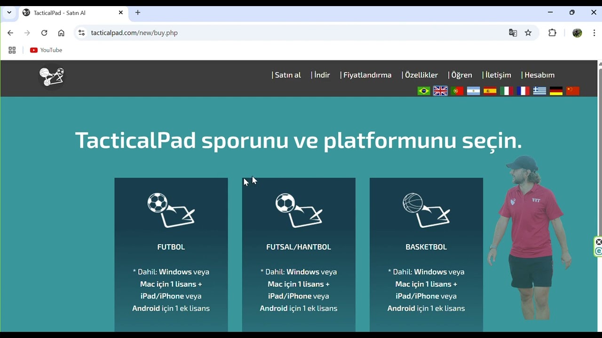Reload the page

44,33
